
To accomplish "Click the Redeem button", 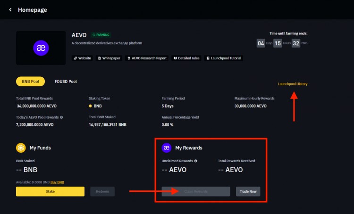I will pyautogui.click(x=102, y=191).
